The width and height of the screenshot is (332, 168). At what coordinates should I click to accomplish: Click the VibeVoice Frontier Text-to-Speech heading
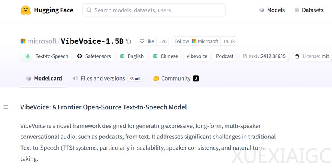[104, 107]
